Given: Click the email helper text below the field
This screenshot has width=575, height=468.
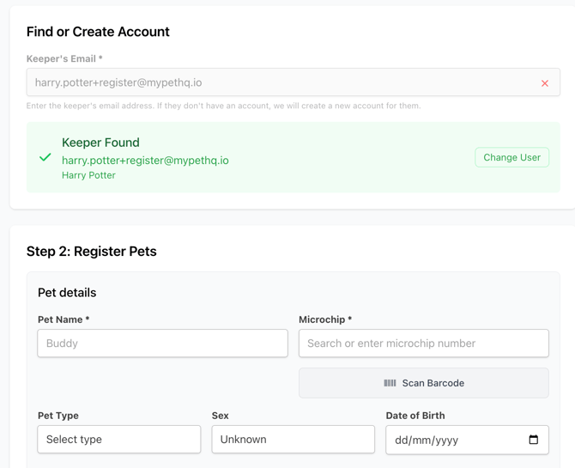Looking at the screenshot, I should pos(223,106).
